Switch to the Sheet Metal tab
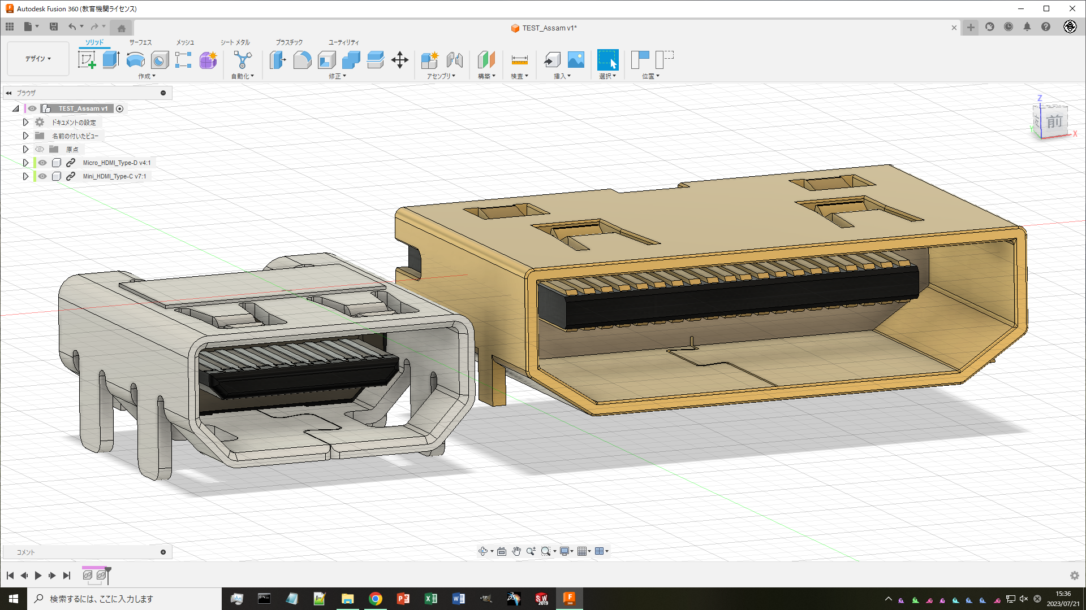 (x=235, y=42)
